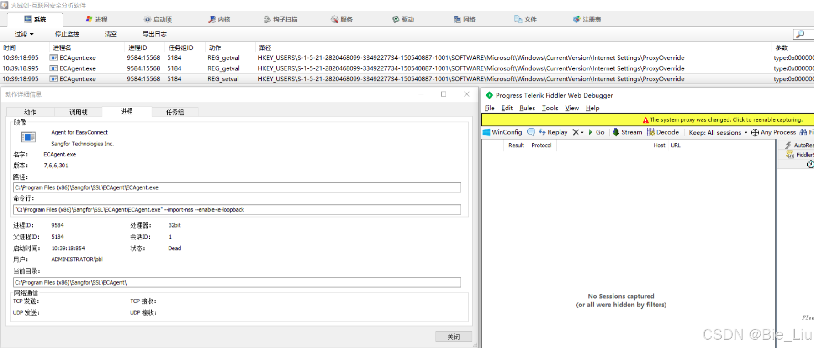This screenshot has width=814, height=348.
Task: Toggle Stream mode in Fiddler
Action: pyautogui.click(x=627, y=132)
